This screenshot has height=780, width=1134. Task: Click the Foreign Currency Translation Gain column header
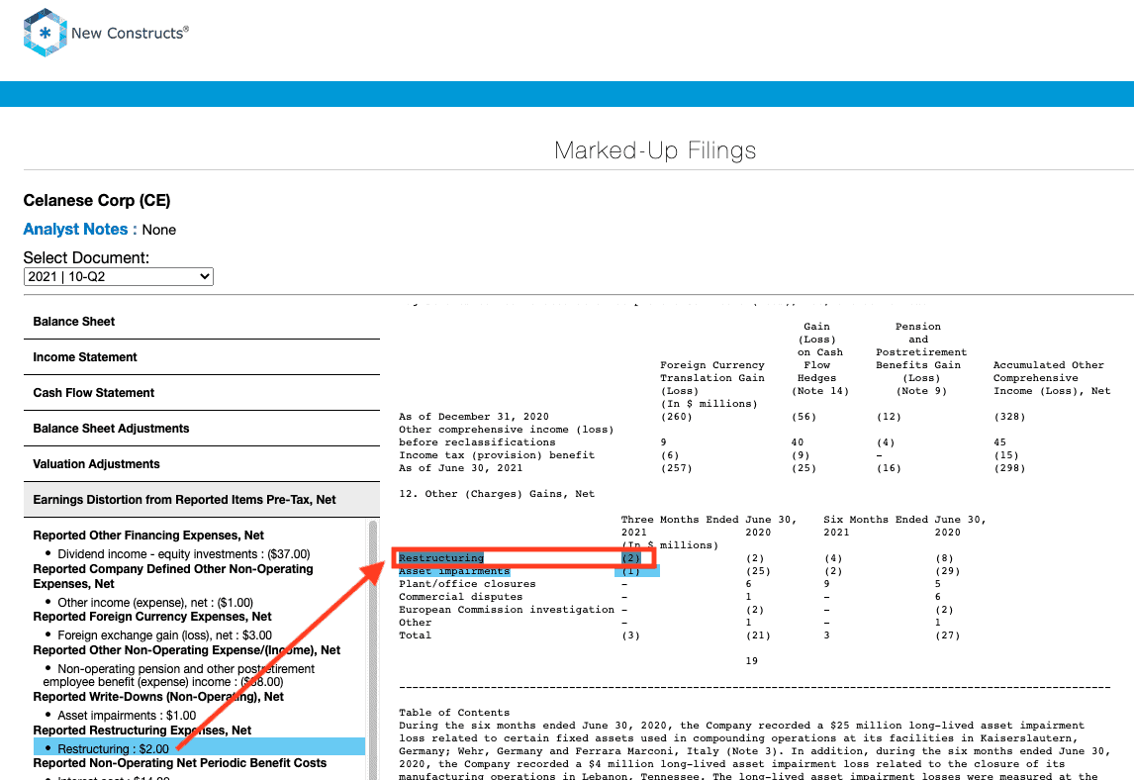pos(712,378)
